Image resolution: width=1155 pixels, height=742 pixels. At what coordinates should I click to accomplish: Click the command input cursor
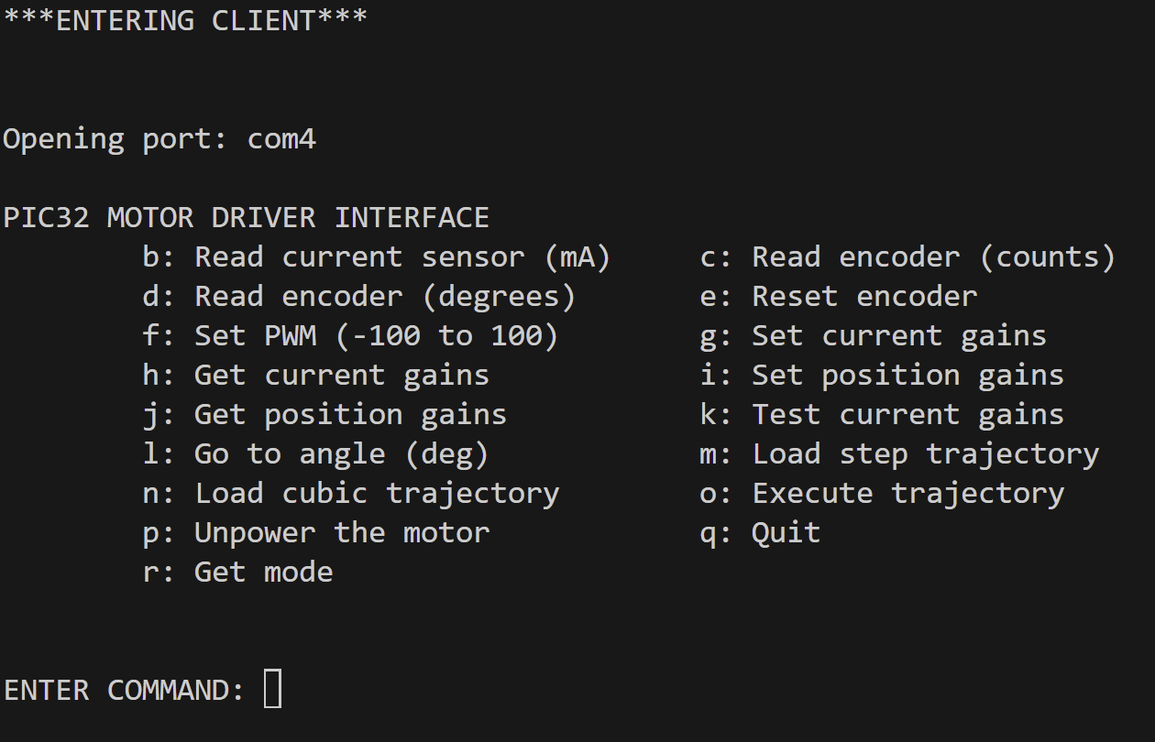click(272, 689)
